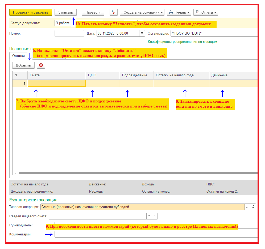Open the calendar picker beside Дата
The height and width of the screenshot is (249, 265).
(x=142, y=34)
